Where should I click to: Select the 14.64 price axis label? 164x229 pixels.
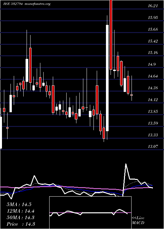pos(153,76)
